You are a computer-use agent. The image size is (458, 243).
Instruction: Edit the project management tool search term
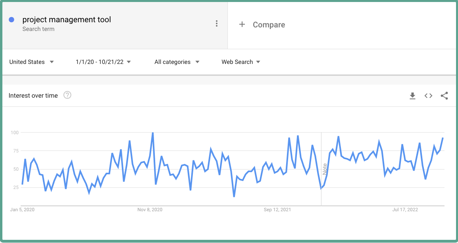(x=67, y=19)
